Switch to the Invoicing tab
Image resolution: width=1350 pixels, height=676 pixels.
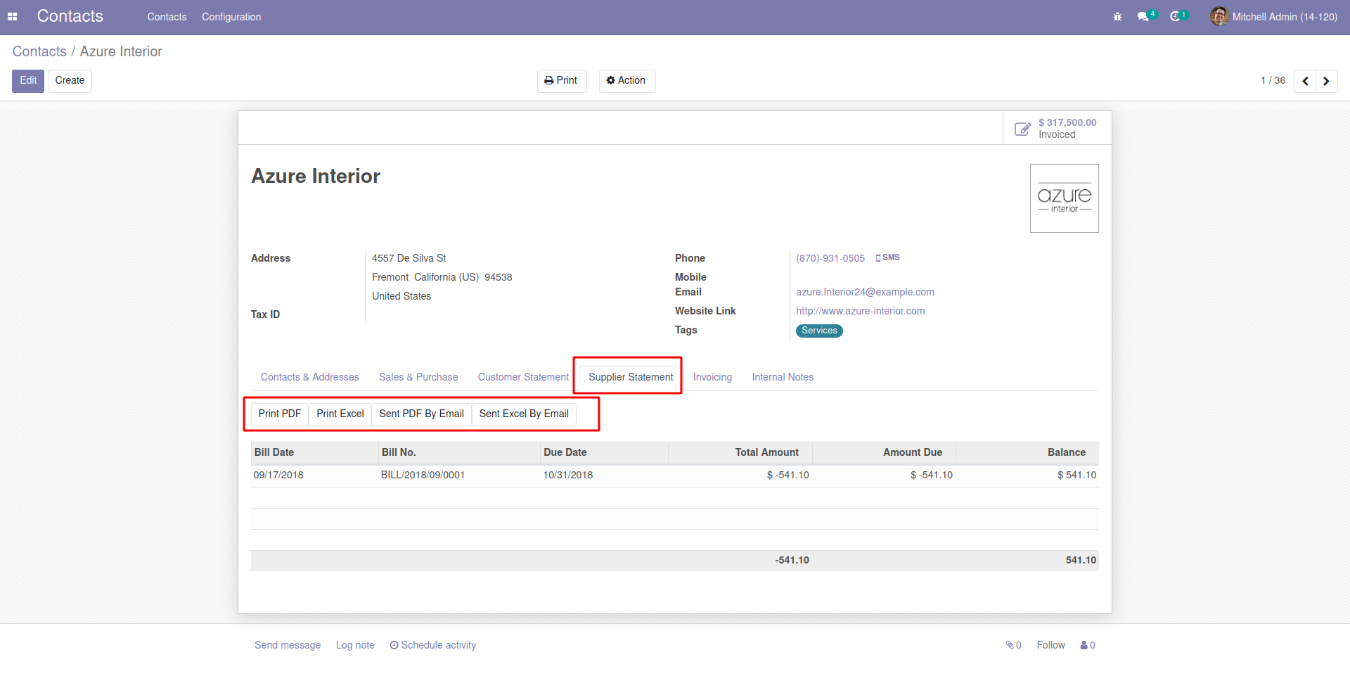point(712,377)
